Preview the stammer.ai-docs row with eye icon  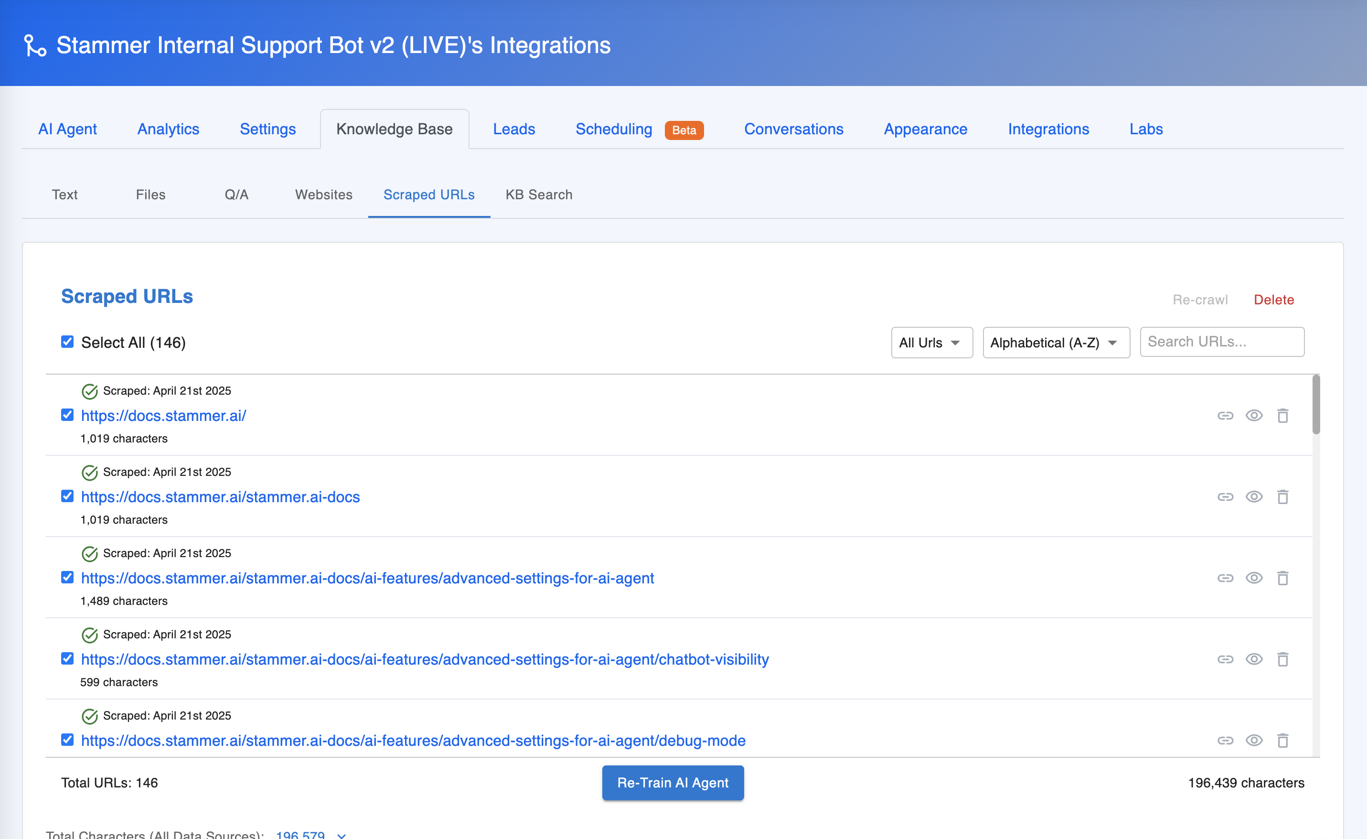pyautogui.click(x=1254, y=496)
